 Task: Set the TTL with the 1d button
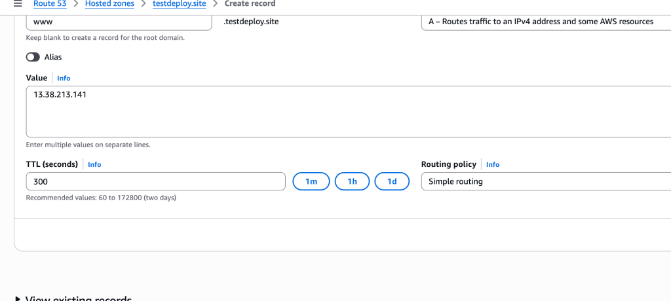tap(392, 181)
